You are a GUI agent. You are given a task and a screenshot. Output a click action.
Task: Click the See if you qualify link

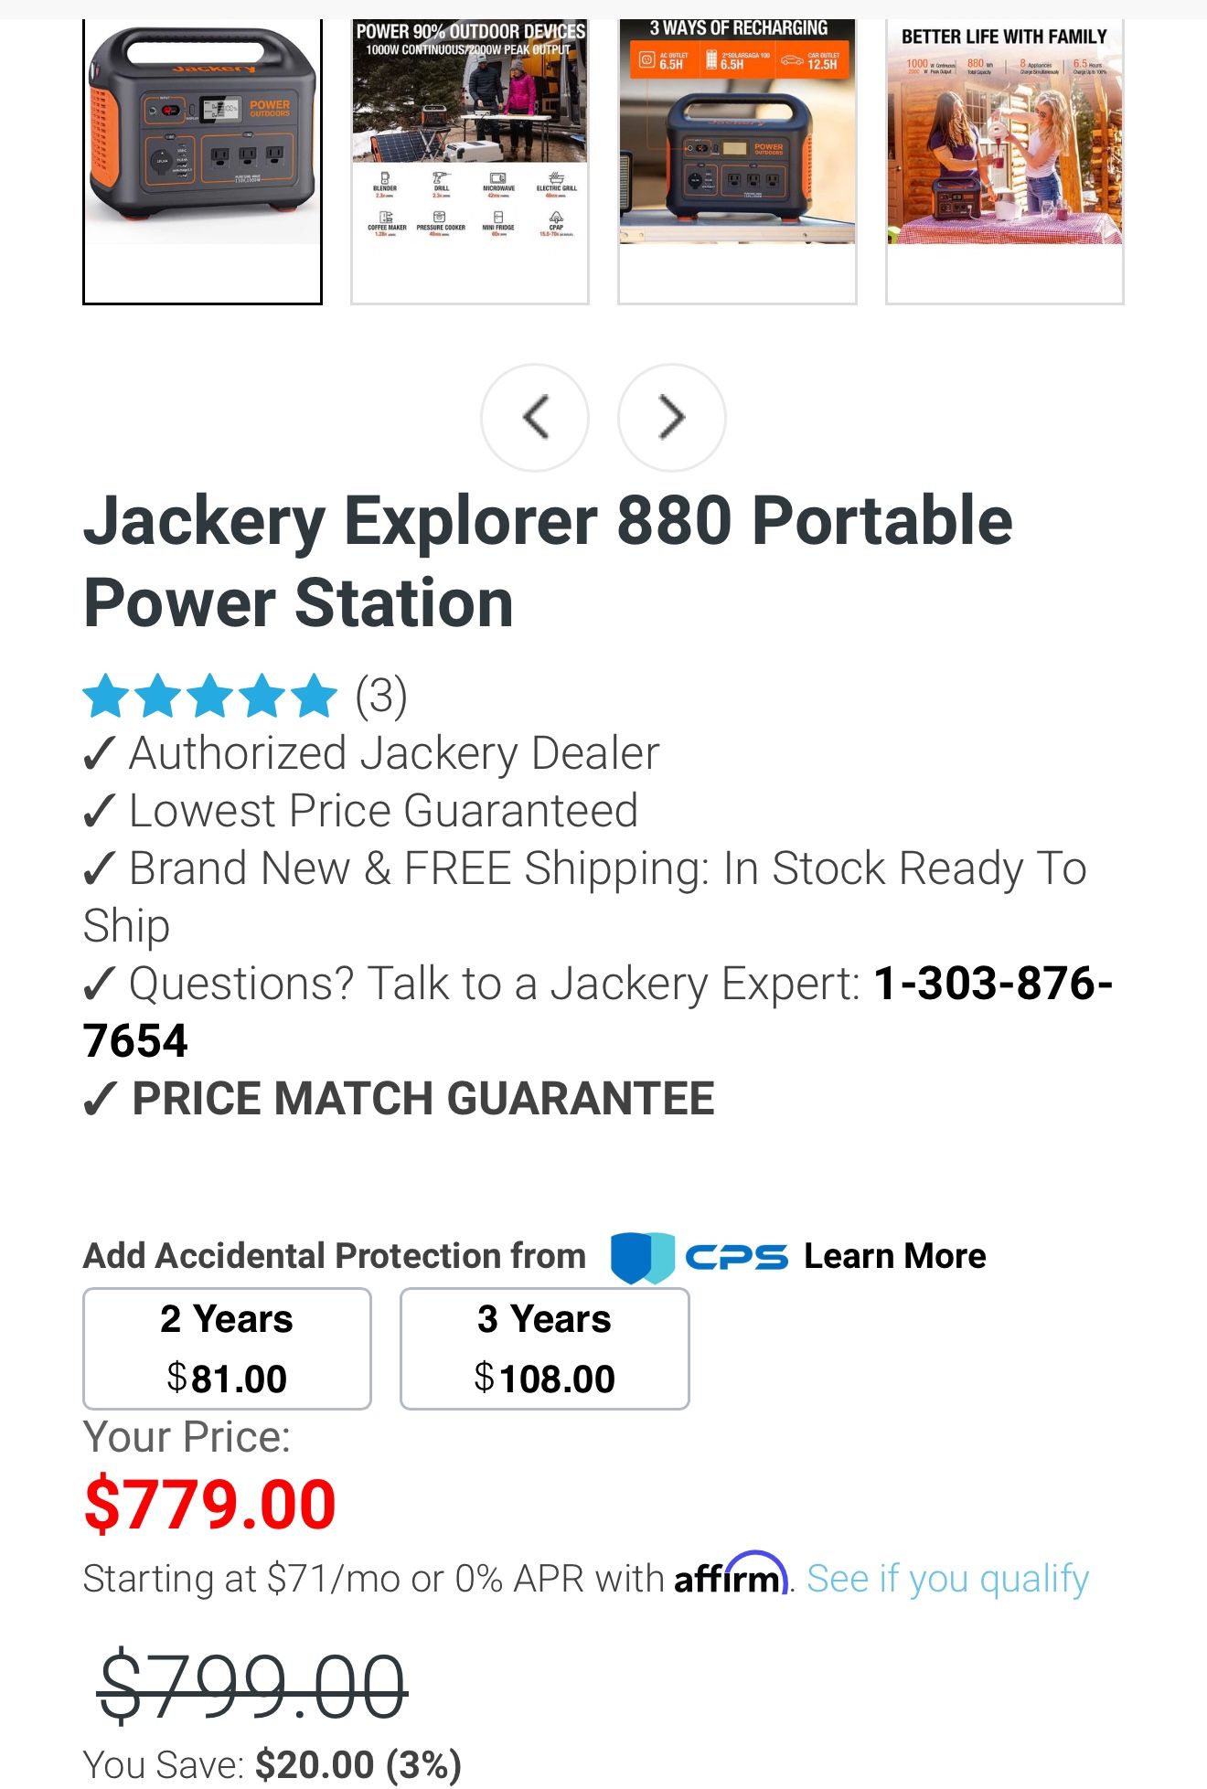(947, 1579)
